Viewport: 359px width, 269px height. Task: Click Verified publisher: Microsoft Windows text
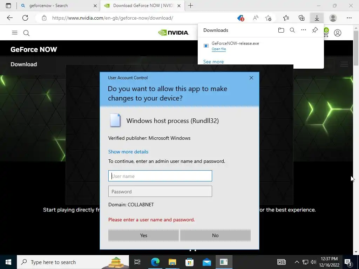click(149, 138)
